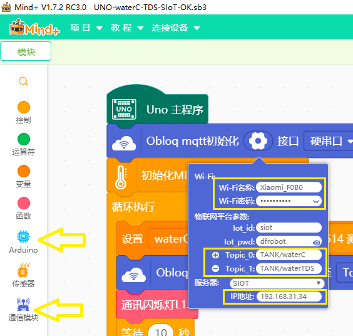353x336 pixels.
Task: Click the gear icon on Obloq mqtt初始化 block
Action: 258,141
